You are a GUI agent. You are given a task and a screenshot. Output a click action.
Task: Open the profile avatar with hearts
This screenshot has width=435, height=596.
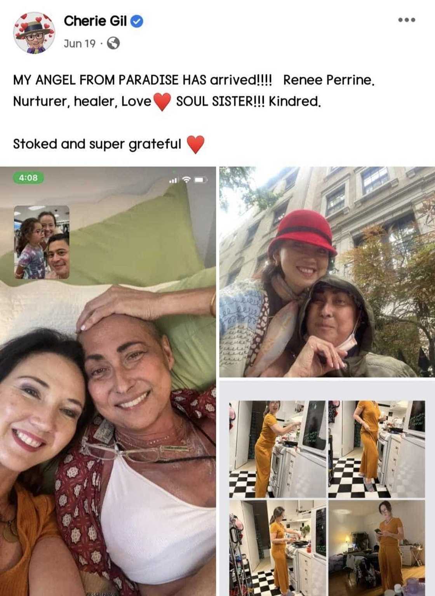pyautogui.click(x=34, y=33)
